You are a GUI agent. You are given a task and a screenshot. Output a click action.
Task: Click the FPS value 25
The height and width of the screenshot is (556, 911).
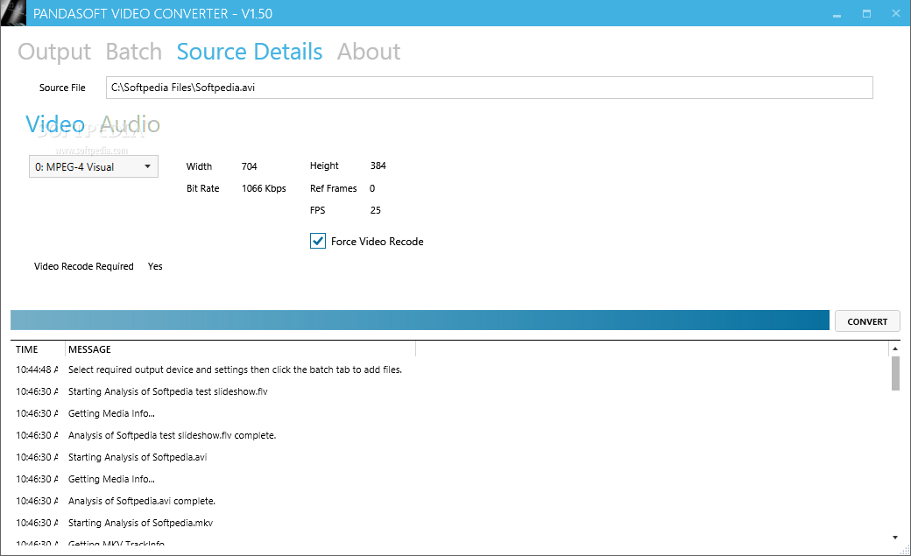click(x=375, y=210)
